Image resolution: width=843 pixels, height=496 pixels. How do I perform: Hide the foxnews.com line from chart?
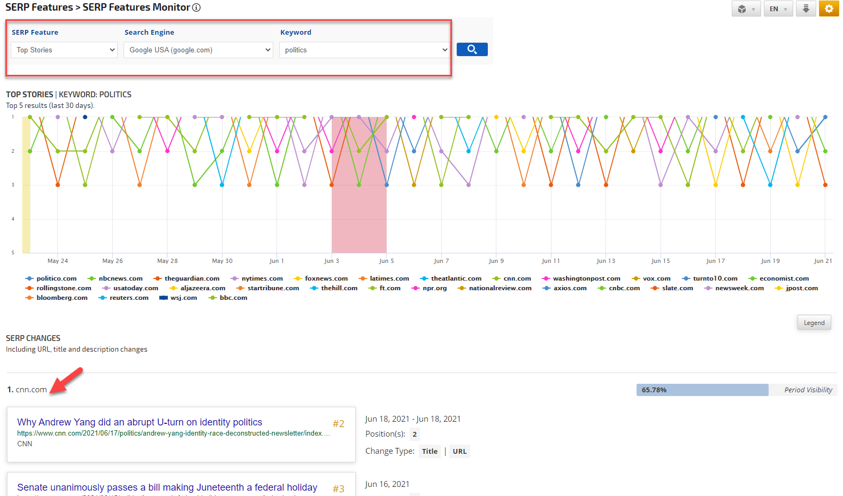click(326, 278)
